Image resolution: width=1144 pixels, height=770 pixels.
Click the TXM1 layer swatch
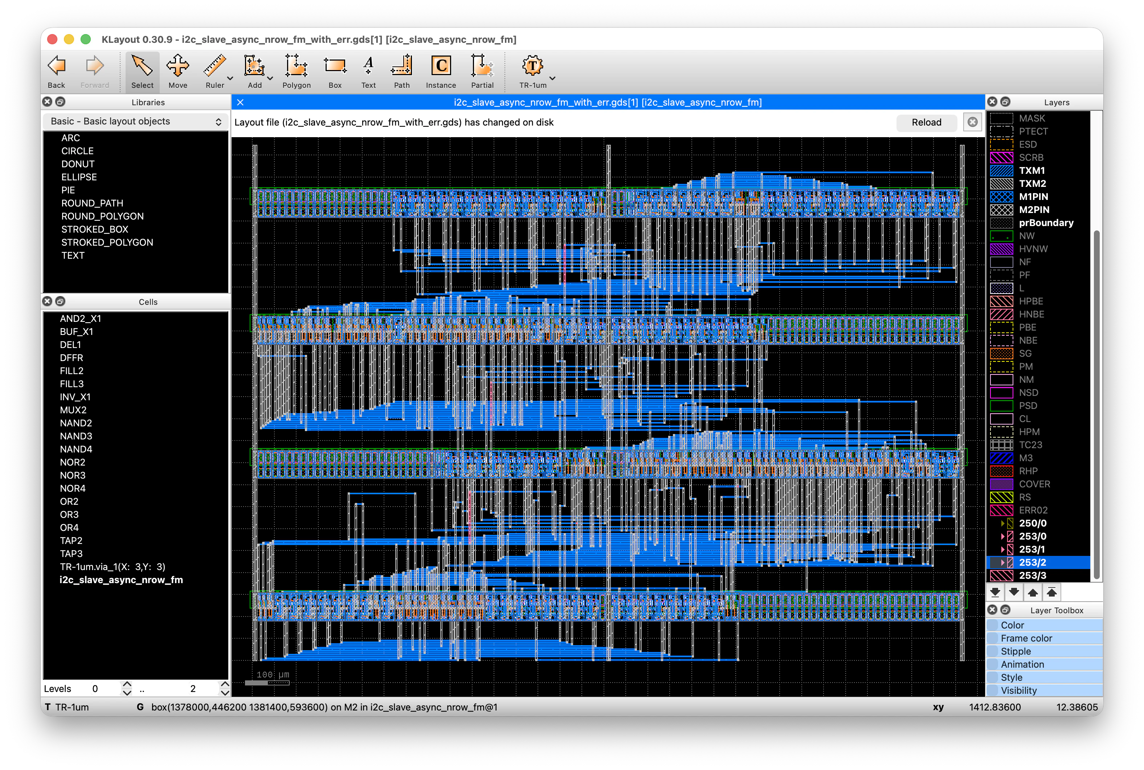(x=1002, y=171)
